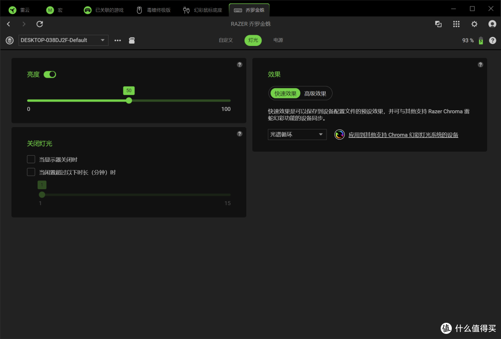The width and height of the screenshot is (501, 339).
Task: Open the window switch icon near grid
Action: click(438, 24)
